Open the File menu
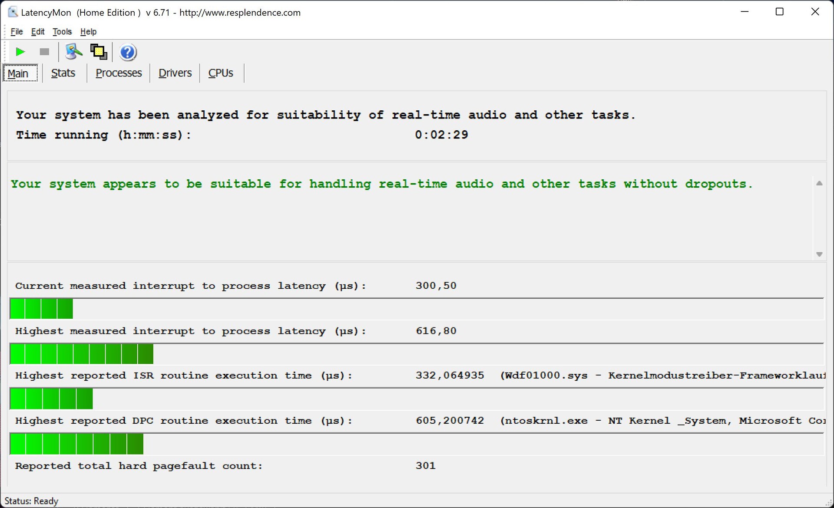834x508 pixels. tap(17, 32)
